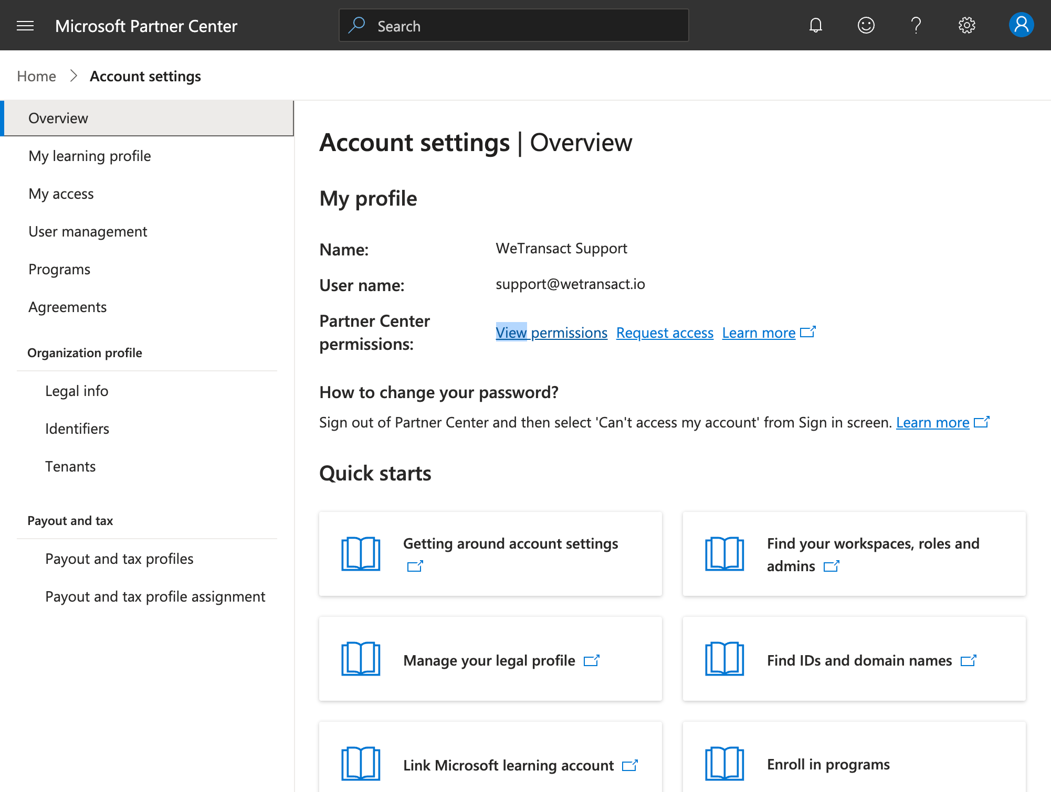Viewport: 1051px width, 792px height.
Task: Click book icon on Manage your legal profile card
Action: pyautogui.click(x=361, y=659)
